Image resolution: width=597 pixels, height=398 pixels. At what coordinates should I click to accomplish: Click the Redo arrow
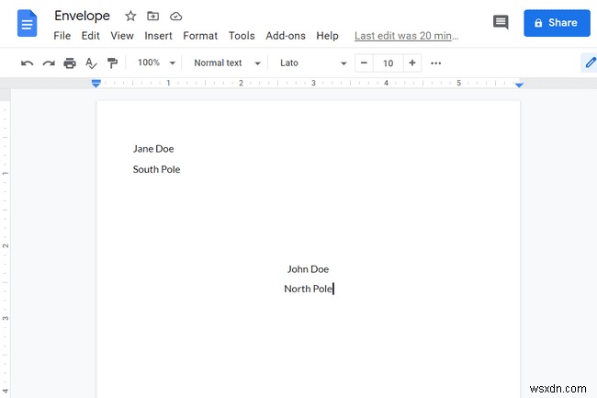49,63
